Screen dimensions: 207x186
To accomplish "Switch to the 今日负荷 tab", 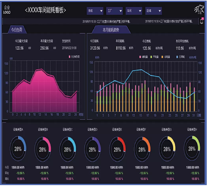I will point(17,30).
